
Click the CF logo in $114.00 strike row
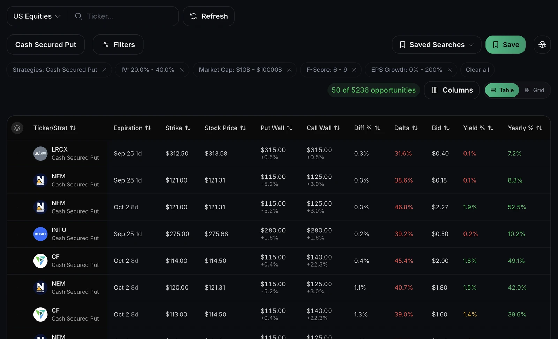pos(40,261)
